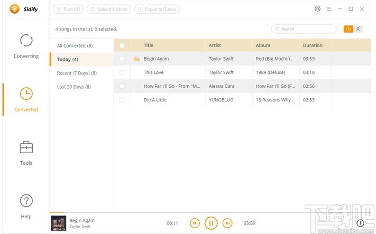Screen dimensions: 376x234
Task: Switch to sort-by-artist person view
Action: [x=358, y=29]
